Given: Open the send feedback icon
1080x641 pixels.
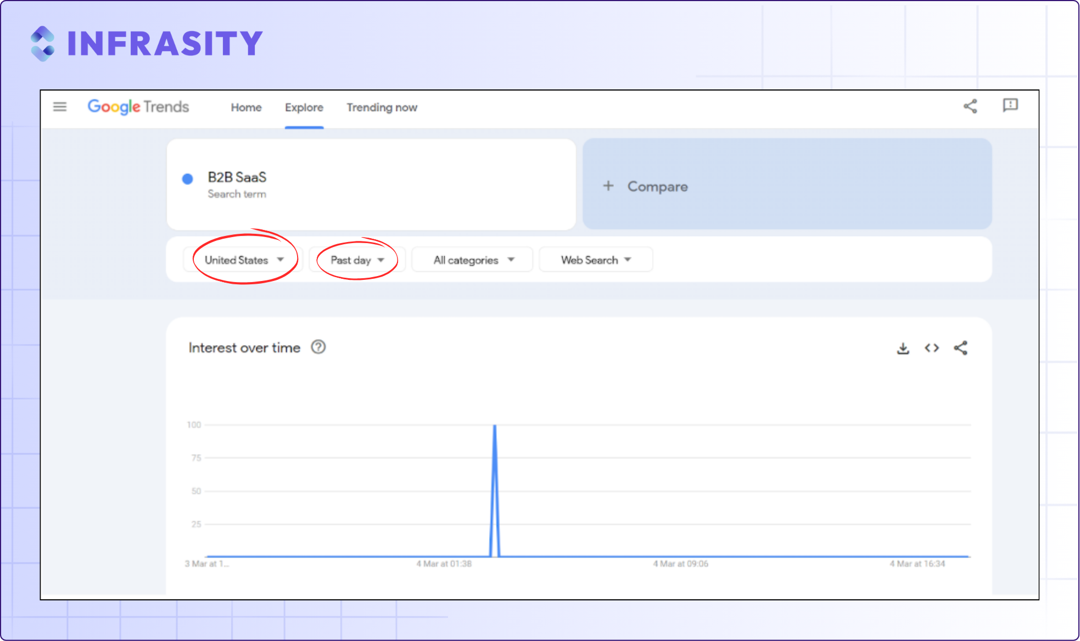Looking at the screenshot, I should 1010,105.
